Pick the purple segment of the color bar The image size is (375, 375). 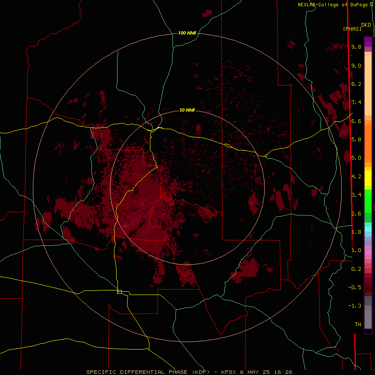(368, 42)
